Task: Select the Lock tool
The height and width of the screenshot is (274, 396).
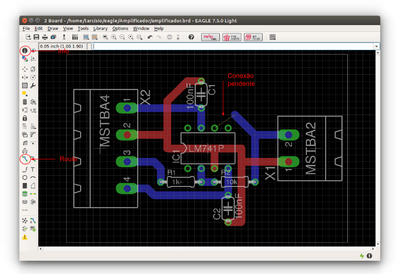Action: tap(25, 118)
